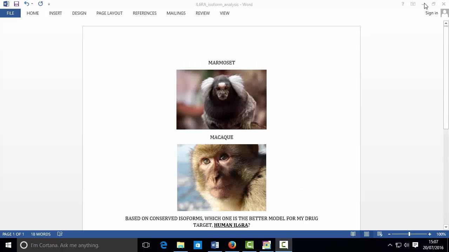449x252 pixels.
Task: Click the zoom in plus button
Action: pyautogui.click(x=430, y=234)
